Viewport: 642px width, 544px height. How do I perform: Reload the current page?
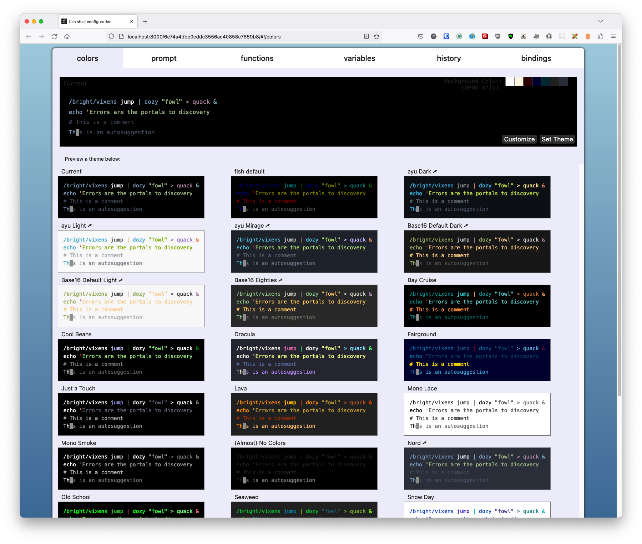pyautogui.click(x=54, y=36)
